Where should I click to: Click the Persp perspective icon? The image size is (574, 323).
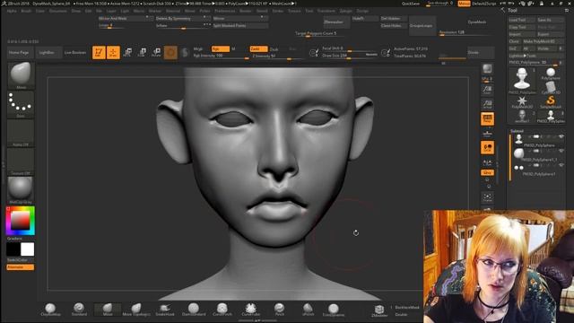point(487,118)
